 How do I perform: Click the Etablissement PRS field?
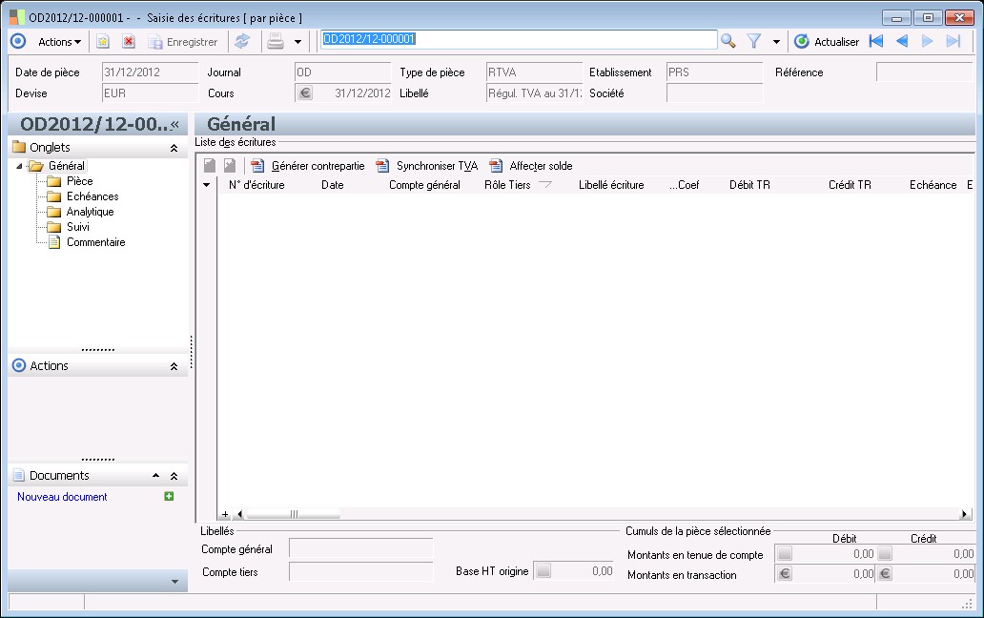pyautogui.click(x=715, y=72)
